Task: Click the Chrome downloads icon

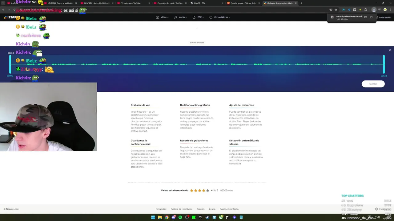Action: coord(374,10)
